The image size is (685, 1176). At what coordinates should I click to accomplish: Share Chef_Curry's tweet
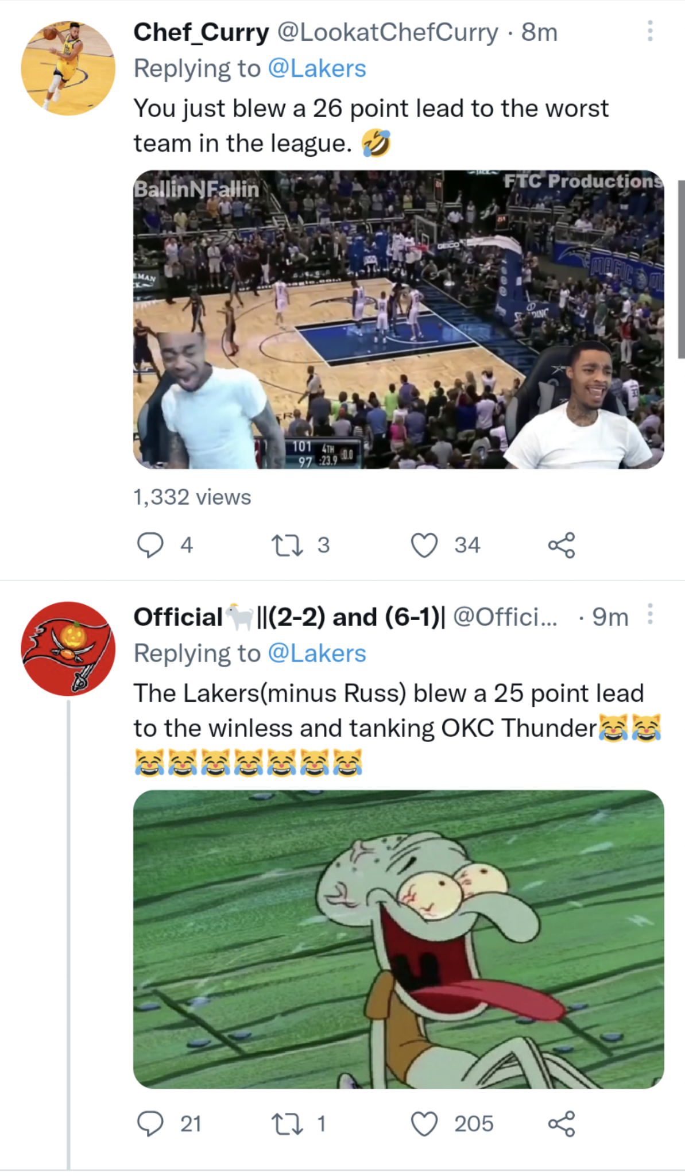[x=561, y=545]
